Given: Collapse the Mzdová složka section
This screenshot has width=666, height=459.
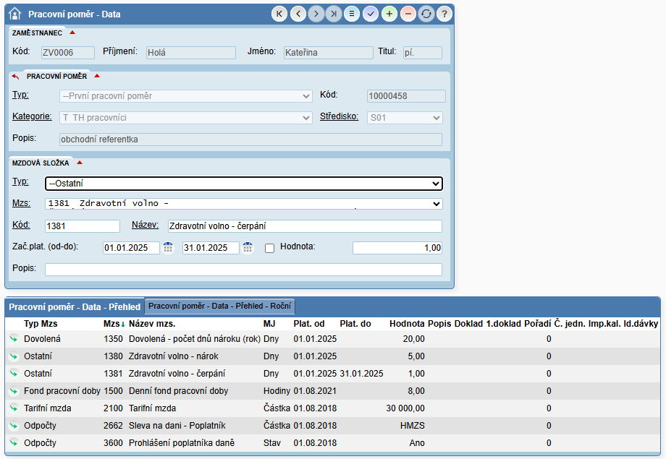Looking at the screenshot, I should pos(80,163).
